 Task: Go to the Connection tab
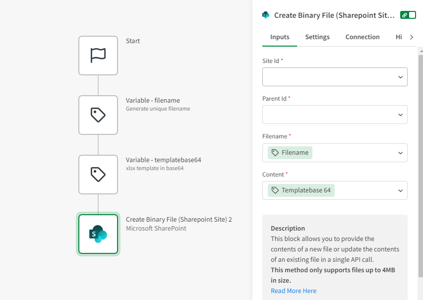363,37
